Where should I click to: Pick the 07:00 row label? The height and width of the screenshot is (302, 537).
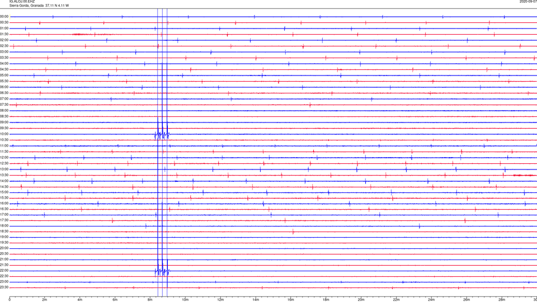click(x=4, y=98)
